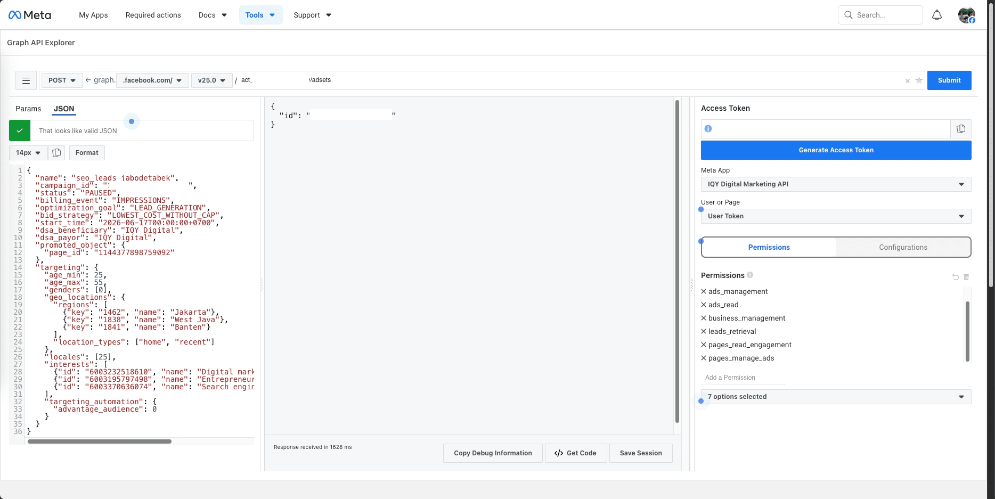The image size is (995, 499).
Task: Star the current query as favorite
Action: tap(919, 80)
